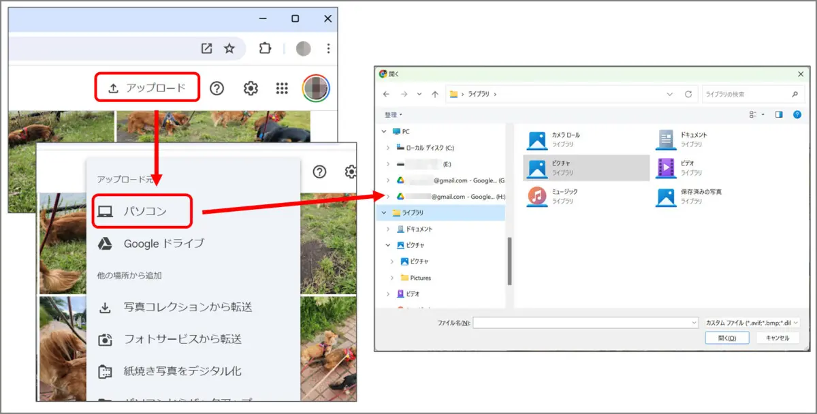Click the share icon in Chrome's address bar

coord(206,48)
